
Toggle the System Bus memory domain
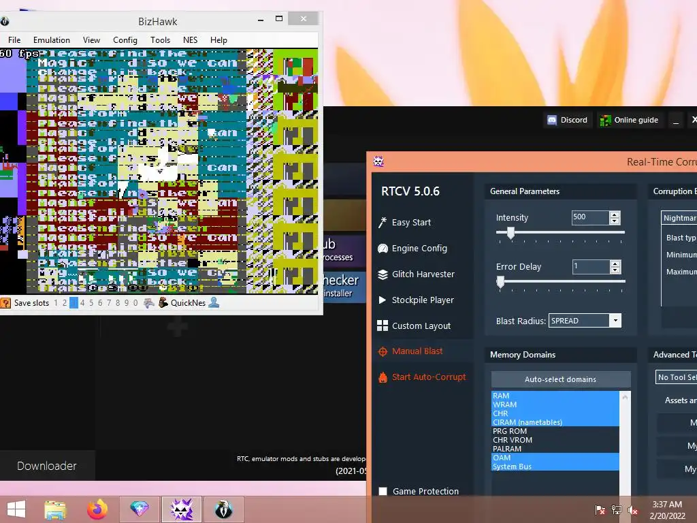555,466
